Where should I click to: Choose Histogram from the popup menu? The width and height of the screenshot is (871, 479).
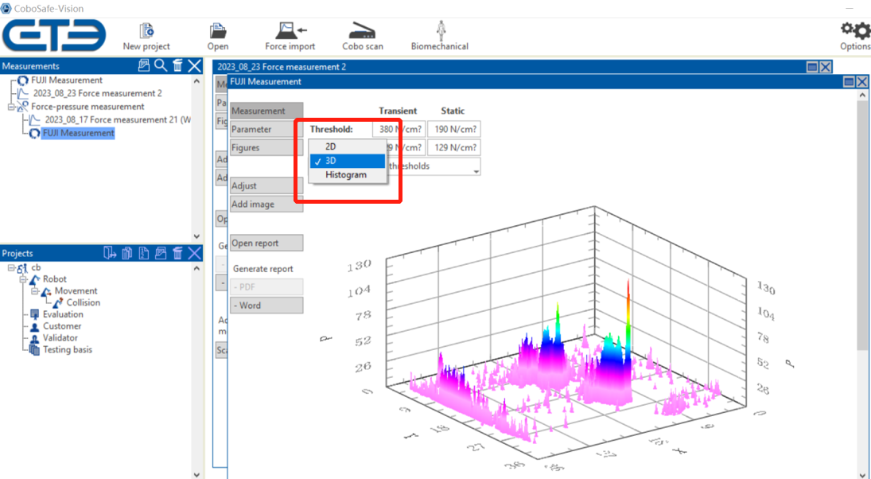(x=346, y=175)
